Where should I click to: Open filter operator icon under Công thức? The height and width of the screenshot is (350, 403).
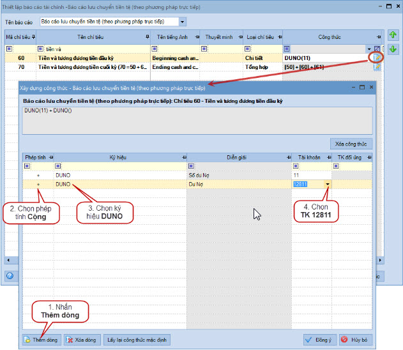coord(287,49)
